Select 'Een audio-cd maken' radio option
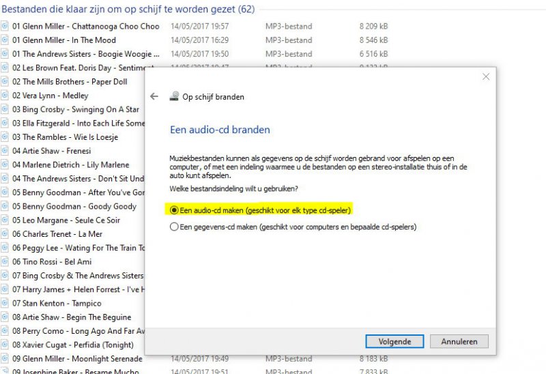This screenshot has height=374, width=546. click(175, 210)
